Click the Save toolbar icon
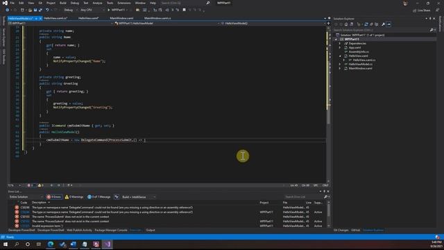This screenshot has height=250, width=444. pos(35,10)
